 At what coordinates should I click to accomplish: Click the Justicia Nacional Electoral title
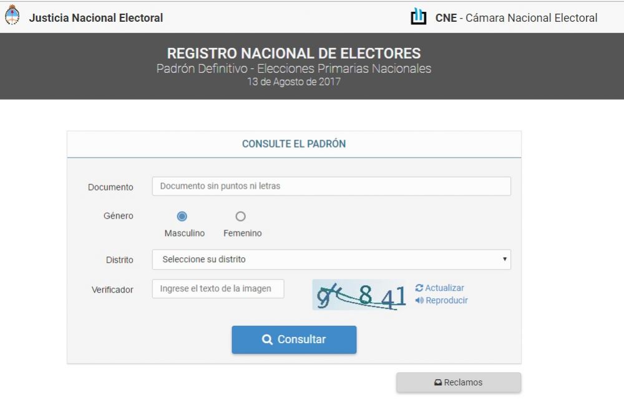coord(96,18)
